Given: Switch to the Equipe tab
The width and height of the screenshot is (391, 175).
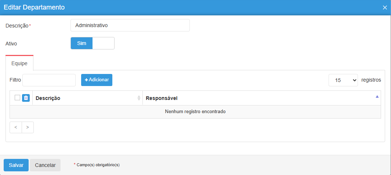Looking at the screenshot, I should point(19,63).
